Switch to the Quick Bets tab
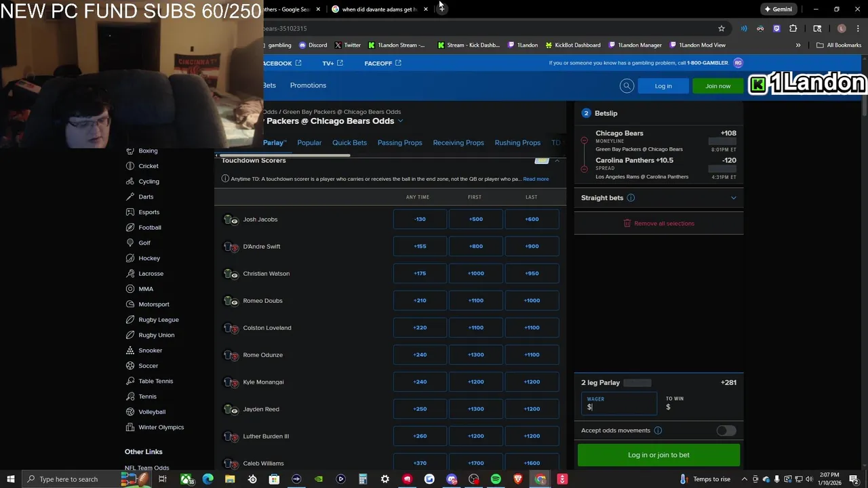 (349, 143)
